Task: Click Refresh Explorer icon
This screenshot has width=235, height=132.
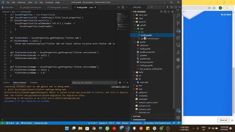Action: [x=169, y=12]
